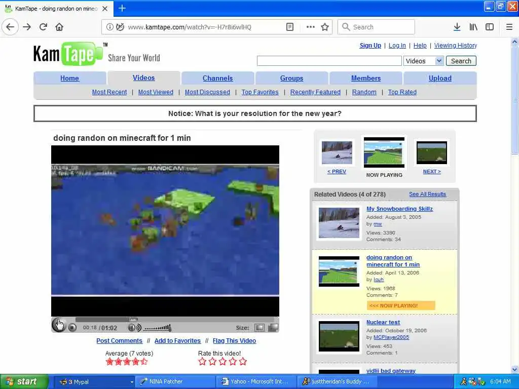519x389 pixels.
Task: Open My Snowboarding Skillz thumbnail
Action: pyautogui.click(x=339, y=223)
